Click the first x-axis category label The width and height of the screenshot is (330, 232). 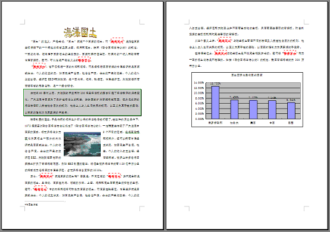click(x=215, y=123)
